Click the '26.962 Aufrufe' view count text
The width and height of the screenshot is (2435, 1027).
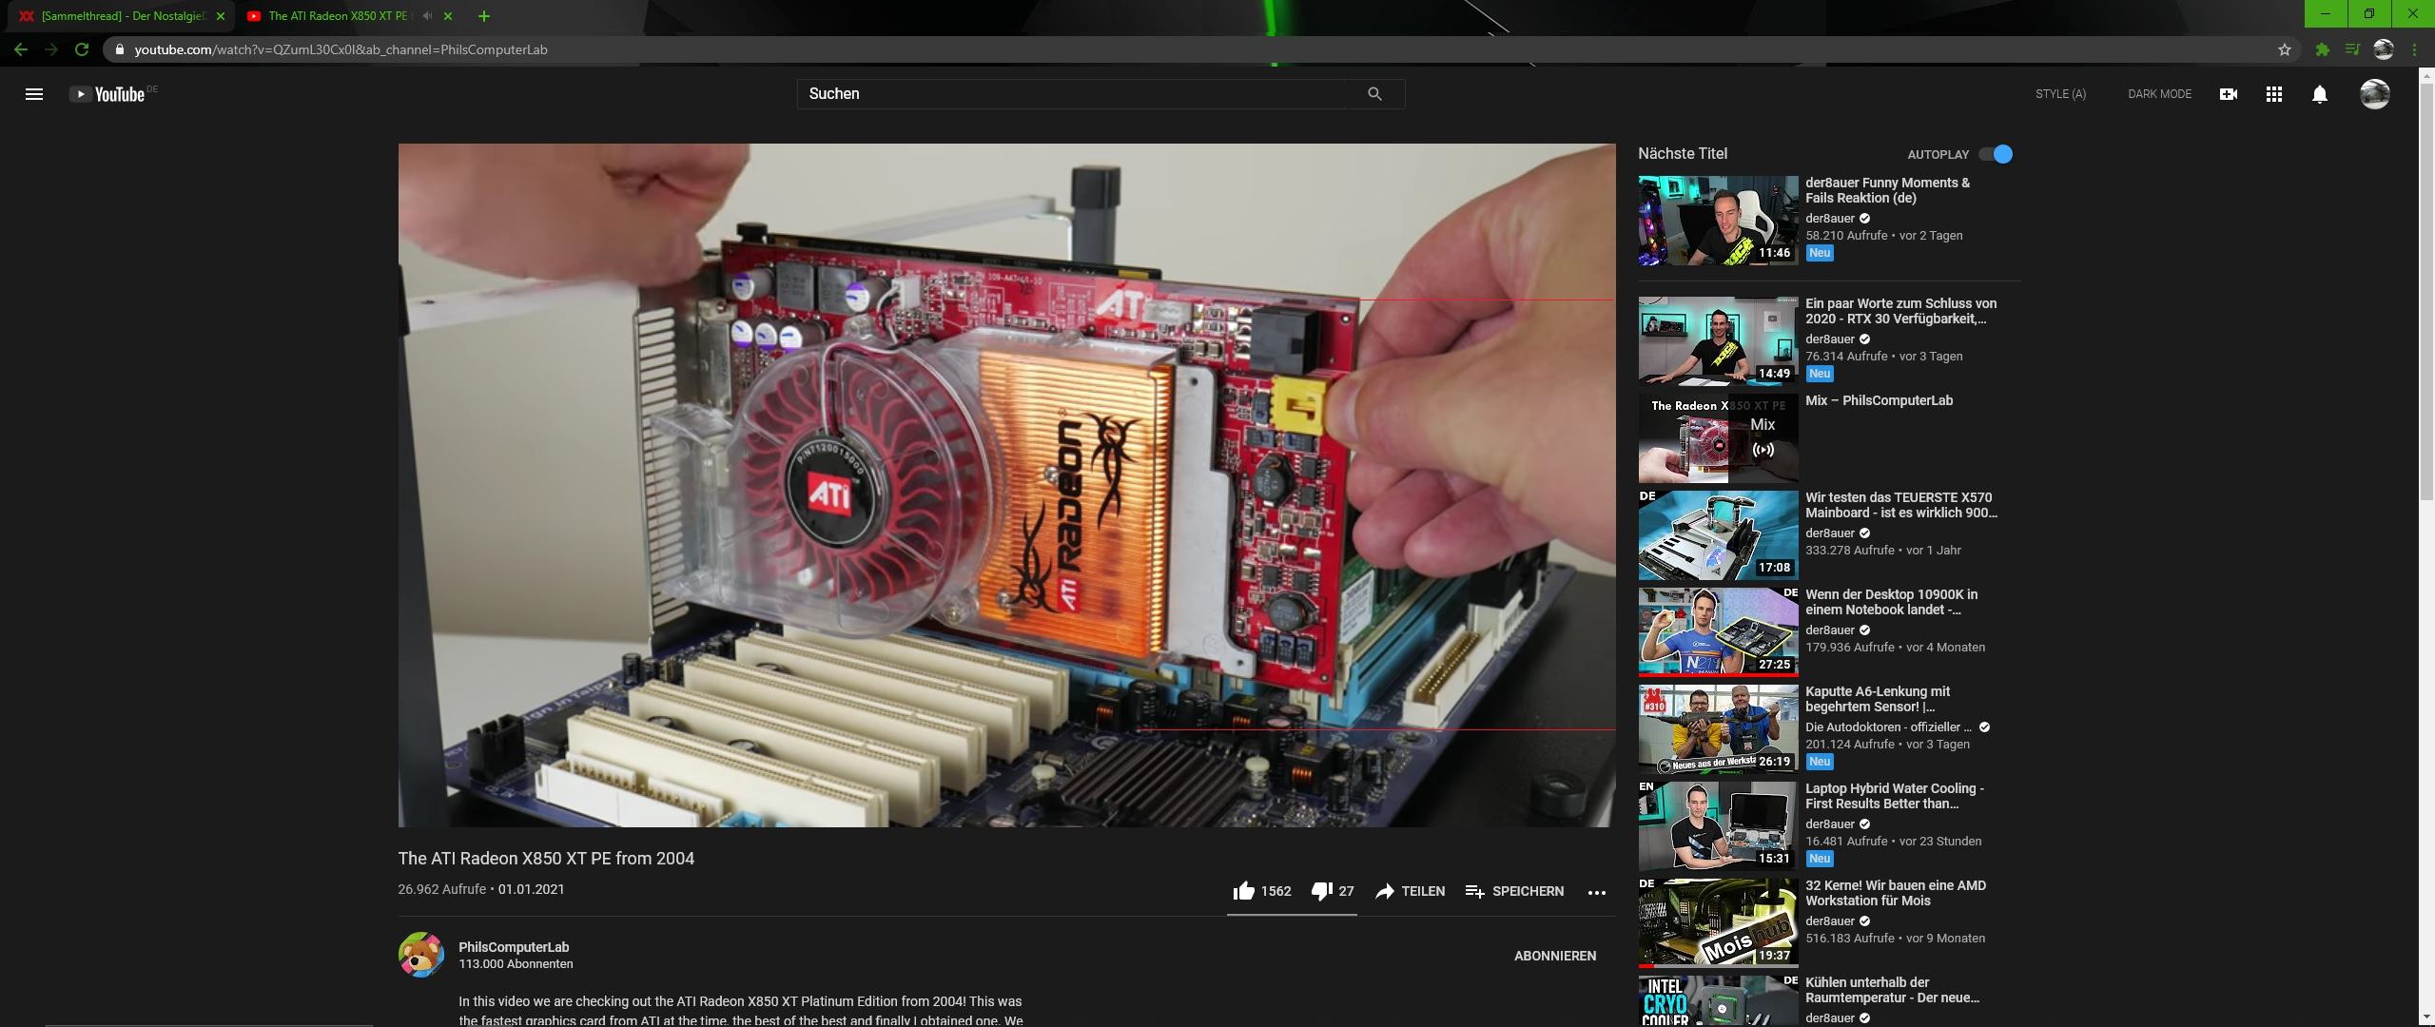[441, 889]
